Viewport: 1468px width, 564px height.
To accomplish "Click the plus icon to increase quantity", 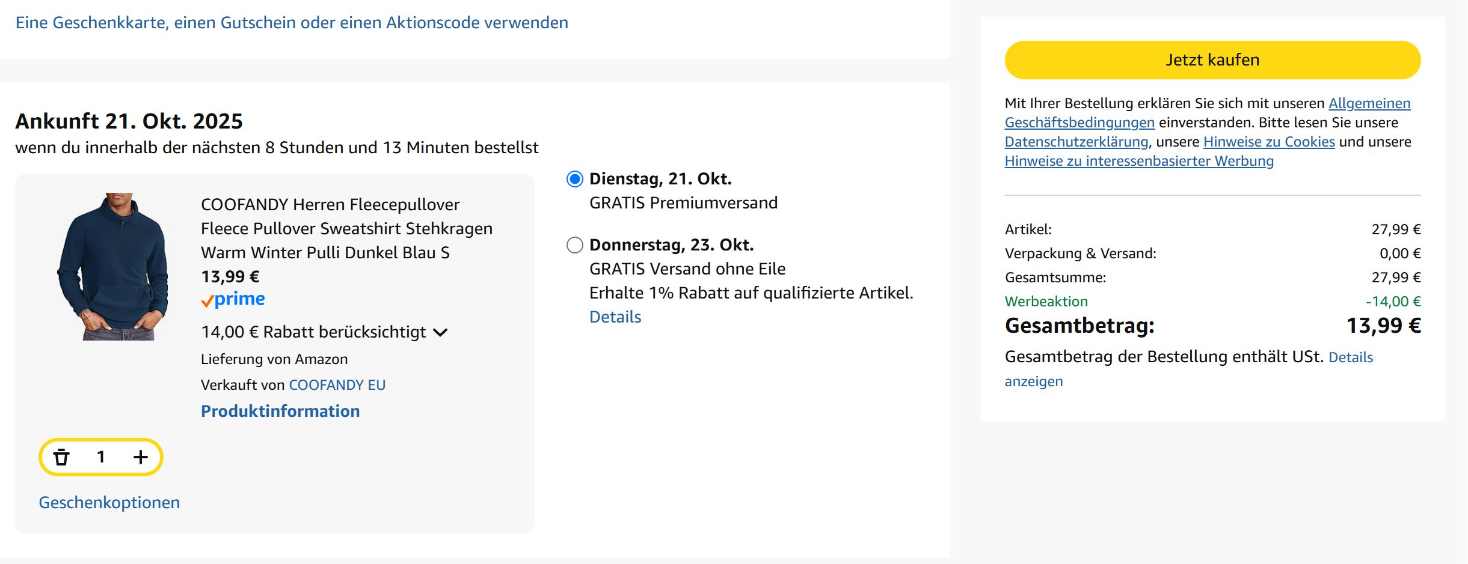I will point(140,457).
